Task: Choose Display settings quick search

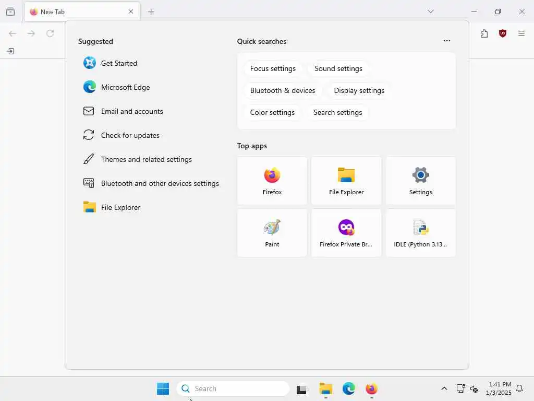Action: point(359,90)
